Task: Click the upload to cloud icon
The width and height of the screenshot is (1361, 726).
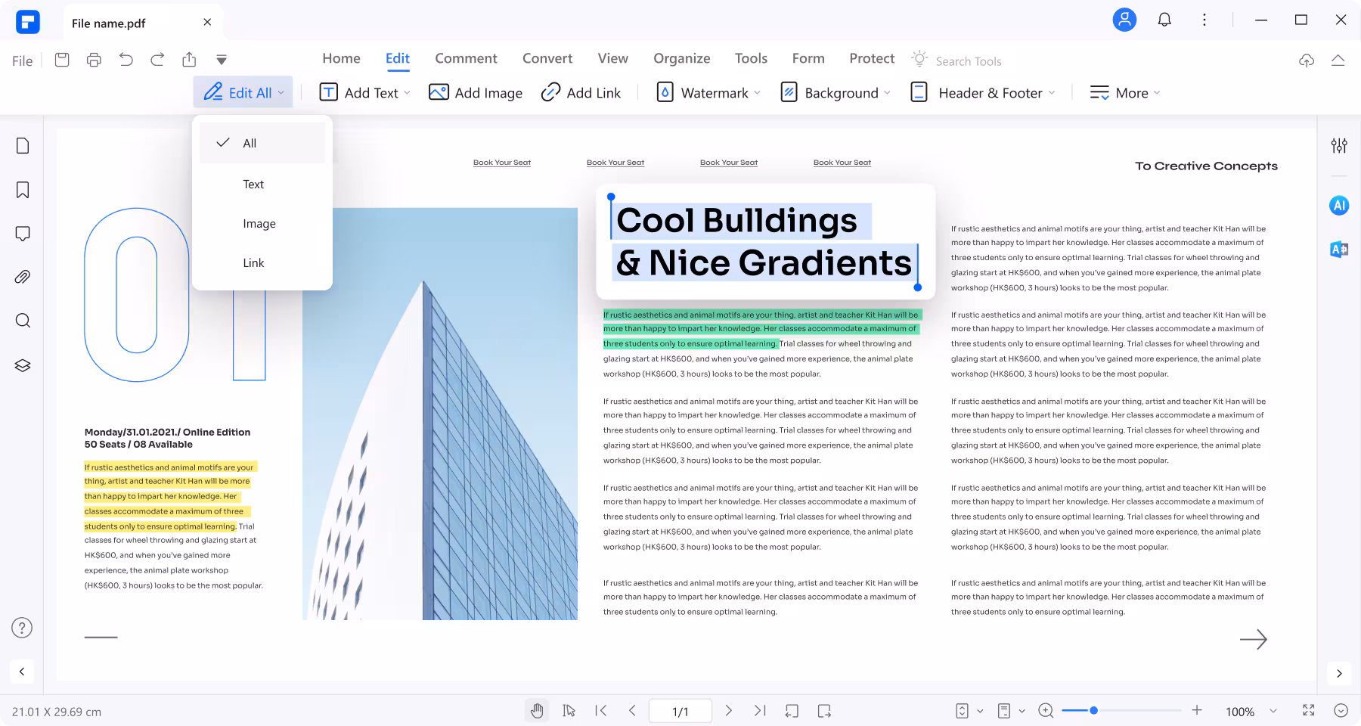Action: 1306,60
